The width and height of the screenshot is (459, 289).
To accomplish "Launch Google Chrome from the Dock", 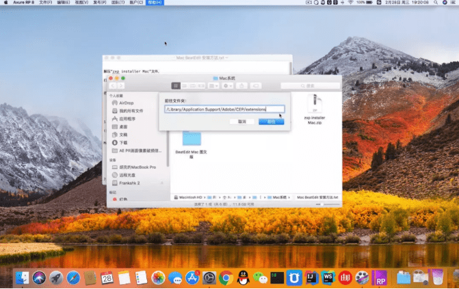I will click(x=226, y=277).
